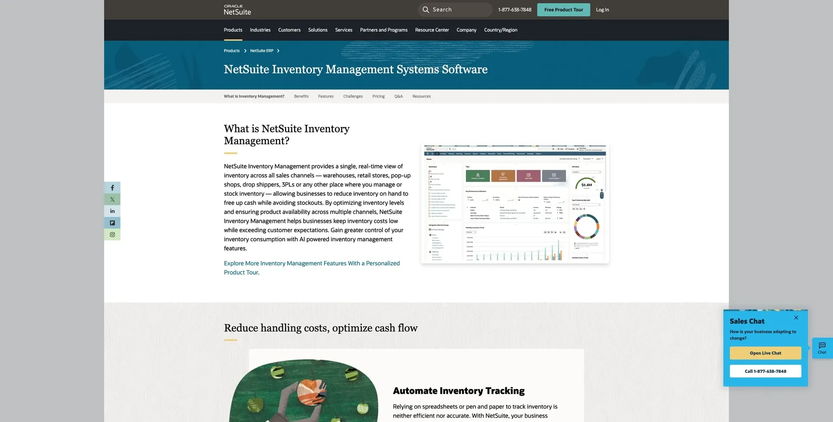Click Free Product Tour button
833x422 pixels.
564,10
